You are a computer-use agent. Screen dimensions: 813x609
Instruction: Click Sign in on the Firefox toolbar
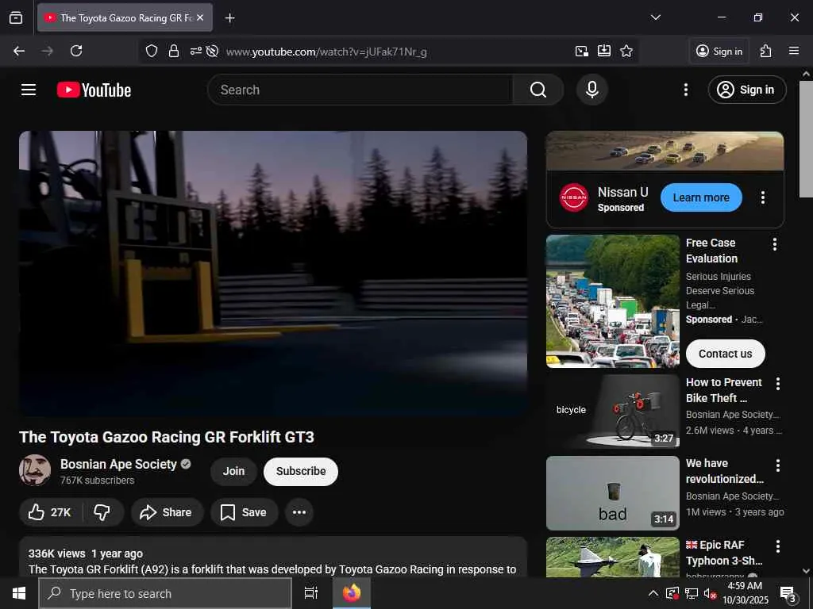719,51
